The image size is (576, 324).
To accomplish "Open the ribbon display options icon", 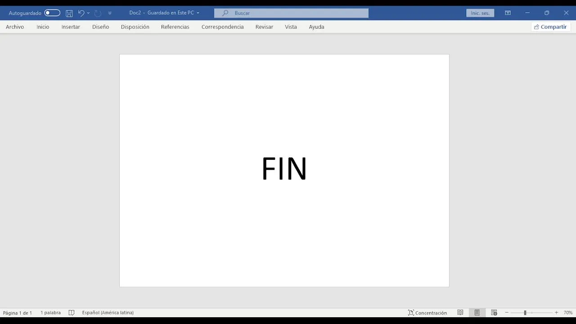I will coord(508,13).
